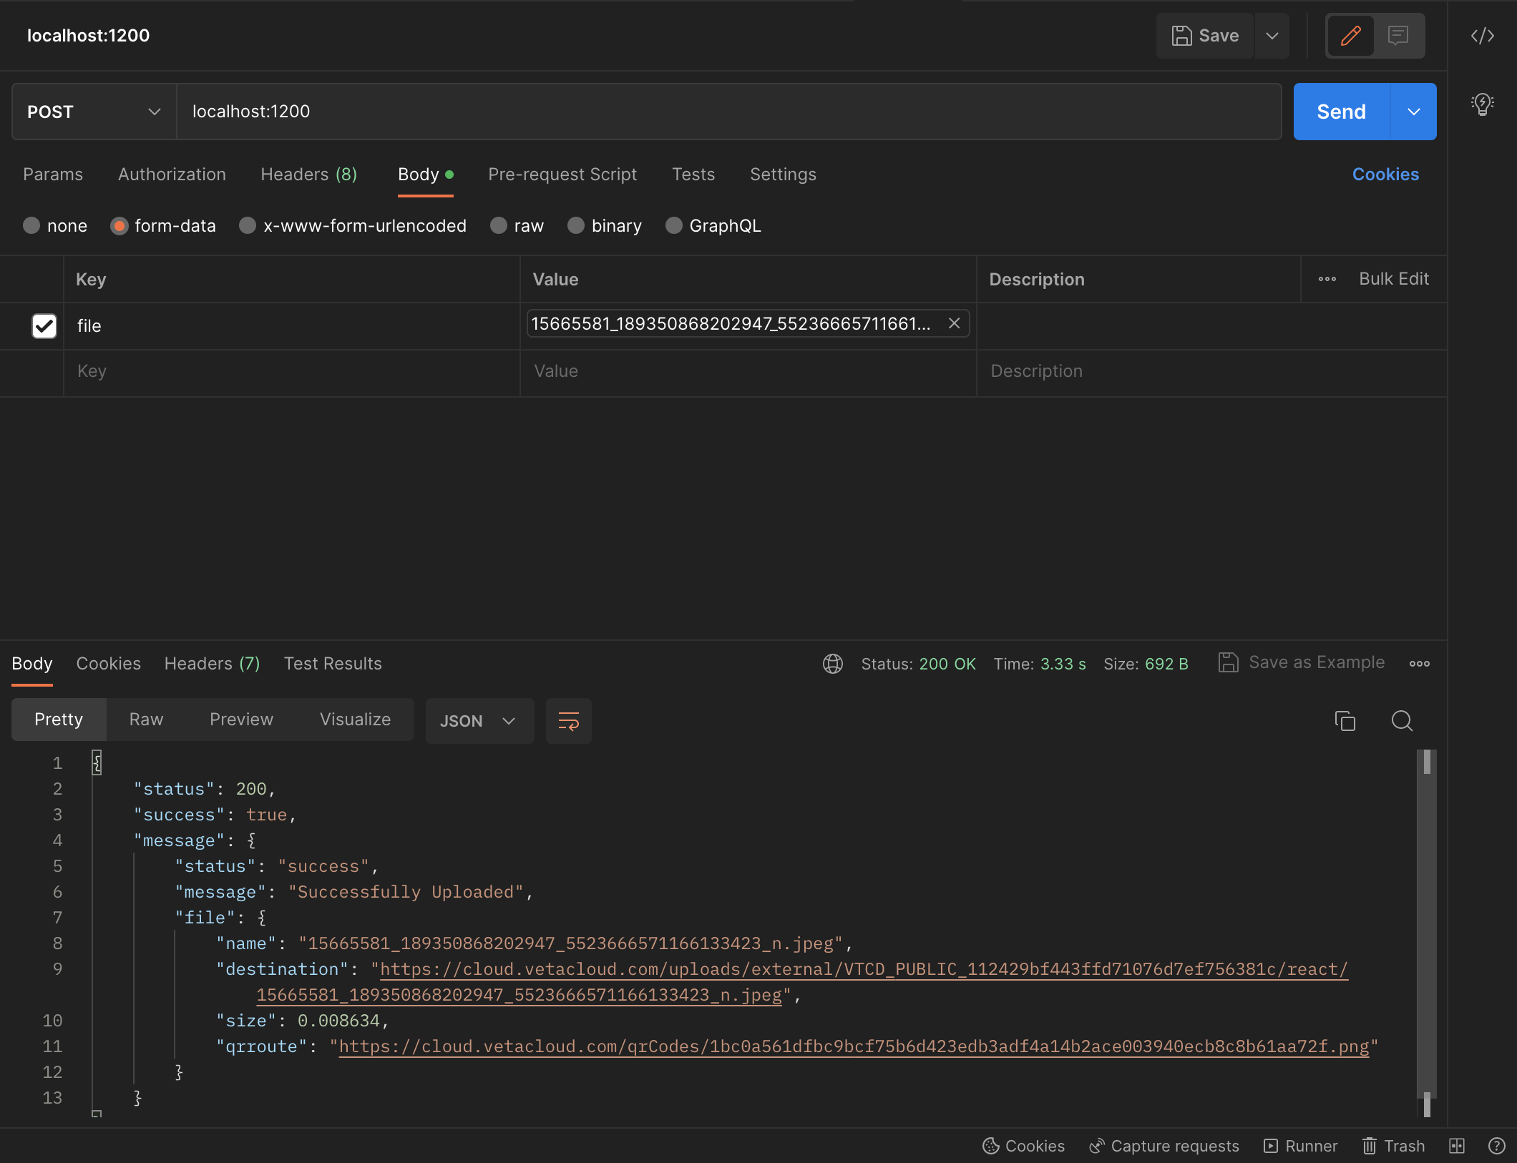1517x1163 pixels.
Task: Open the Runner from the status bar
Action: coord(1301,1146)
